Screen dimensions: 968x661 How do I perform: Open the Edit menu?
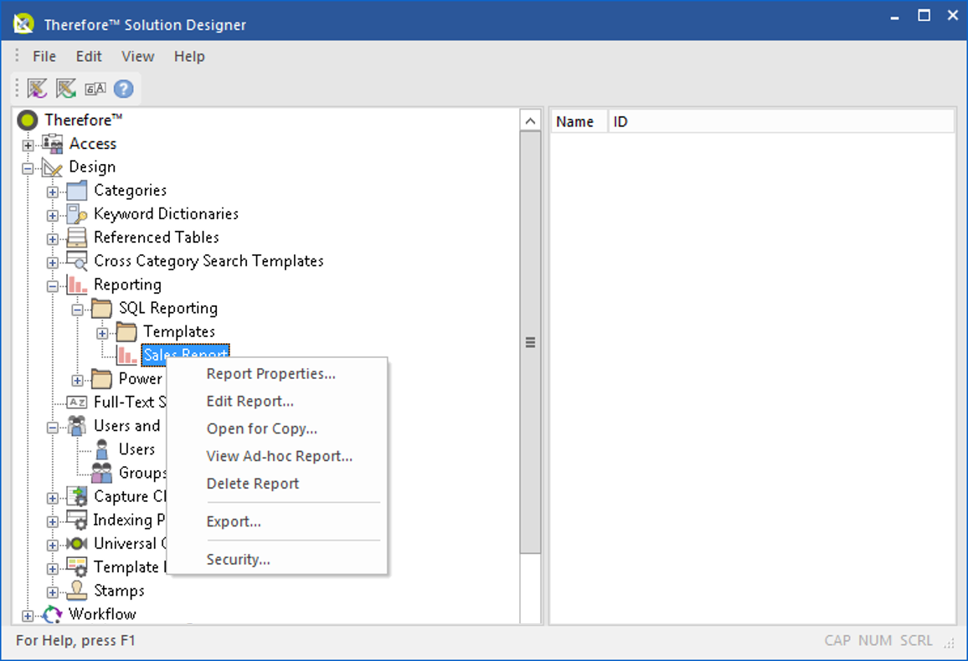click(88, 56)
